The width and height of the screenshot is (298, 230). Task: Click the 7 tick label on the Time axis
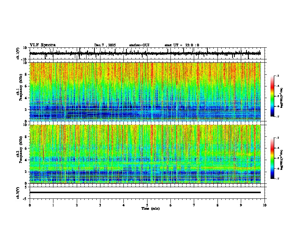194,205
